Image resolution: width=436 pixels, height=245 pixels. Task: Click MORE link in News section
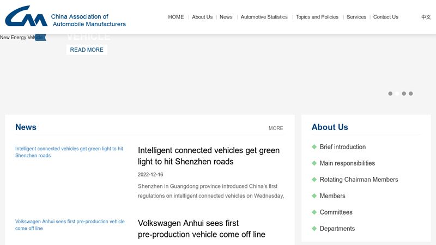[x=276, y=128]
